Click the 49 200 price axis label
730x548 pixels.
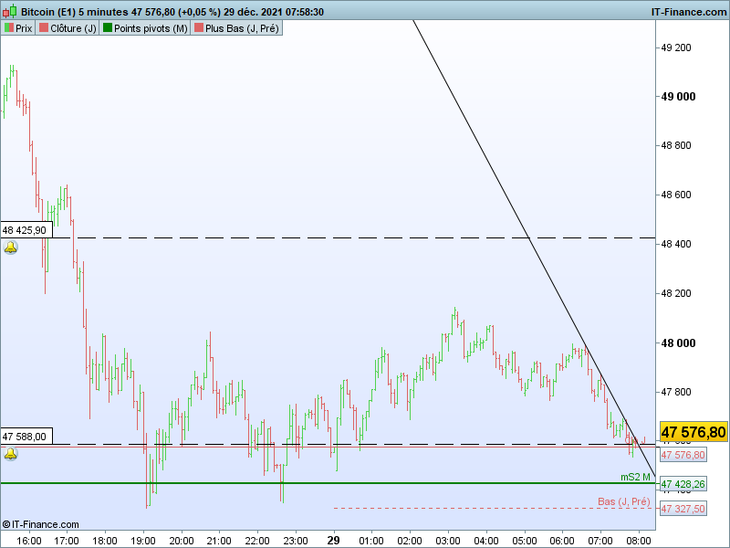pos(676,47)
